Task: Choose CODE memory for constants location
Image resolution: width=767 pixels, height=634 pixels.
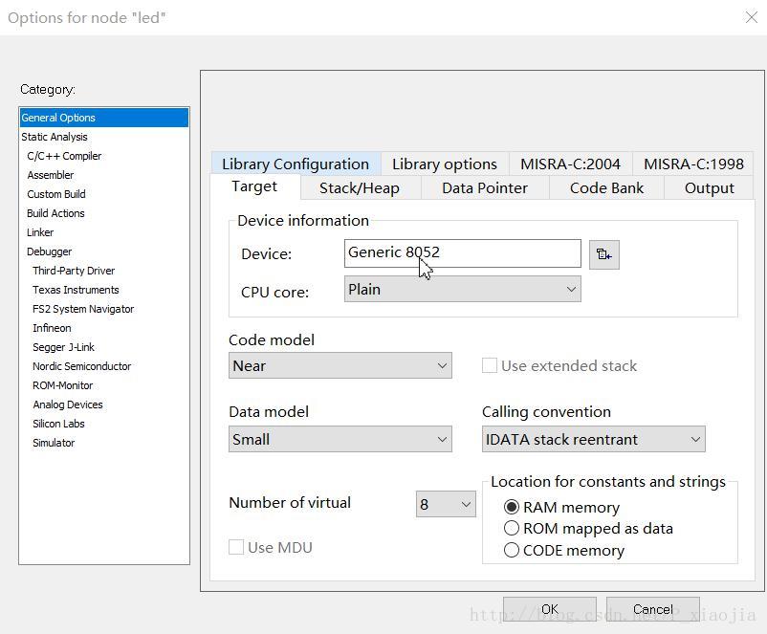Action: (x=512, y=550)
